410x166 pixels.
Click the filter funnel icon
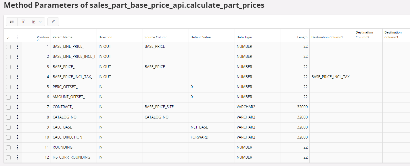(23, 21)
